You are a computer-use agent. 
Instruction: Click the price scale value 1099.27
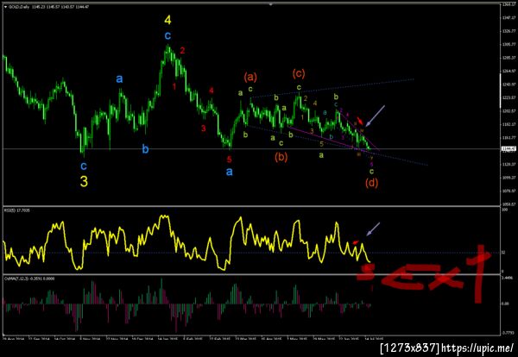coord(508,178)
